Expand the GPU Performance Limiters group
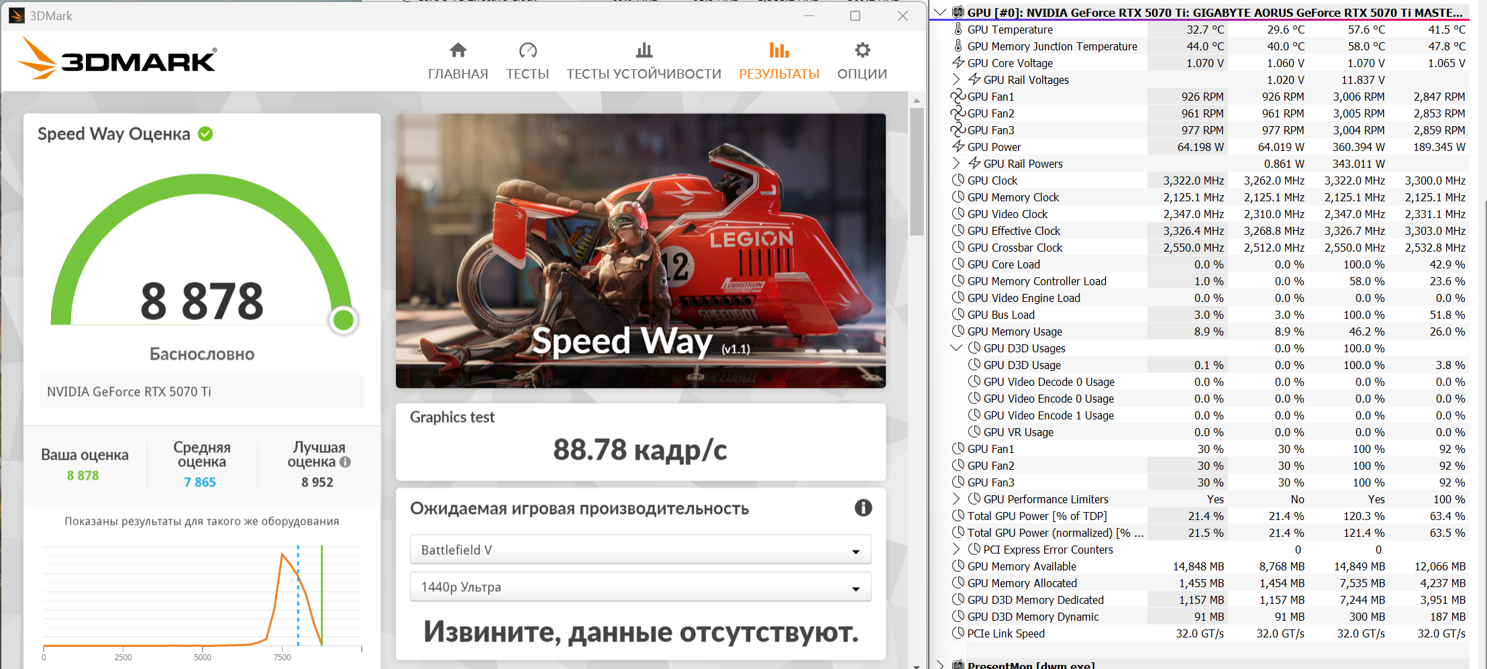The height and width of the screenshot is (669, 1487). point(957,499)
